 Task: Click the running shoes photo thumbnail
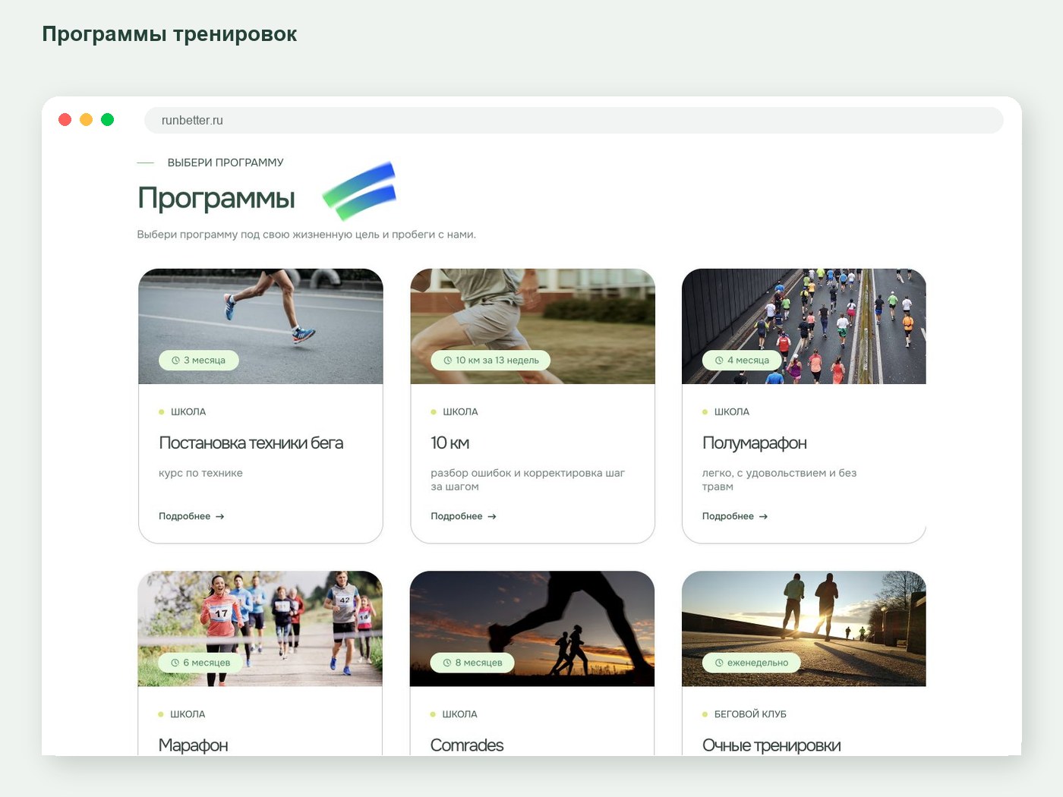[x=260, y=326]
